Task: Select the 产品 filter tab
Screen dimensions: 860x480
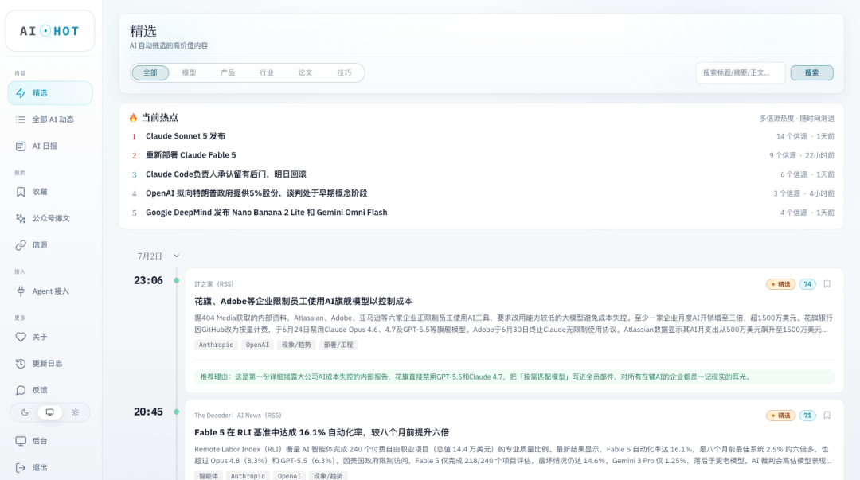Action: coord(228,73)
